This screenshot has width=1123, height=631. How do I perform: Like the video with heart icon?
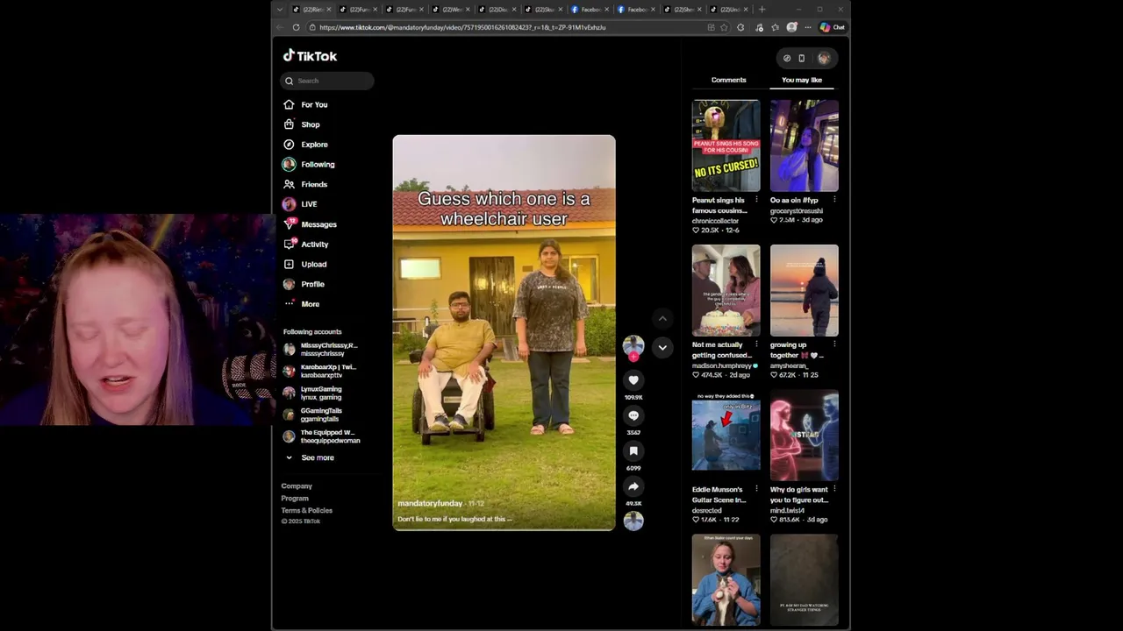click(x=633, y=379)
